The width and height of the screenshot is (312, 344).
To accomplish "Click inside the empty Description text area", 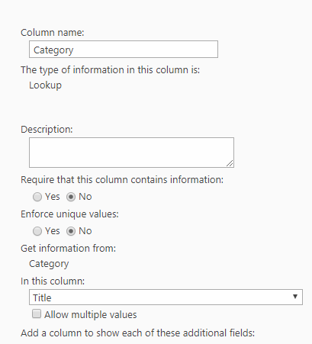I will [131, 153].
